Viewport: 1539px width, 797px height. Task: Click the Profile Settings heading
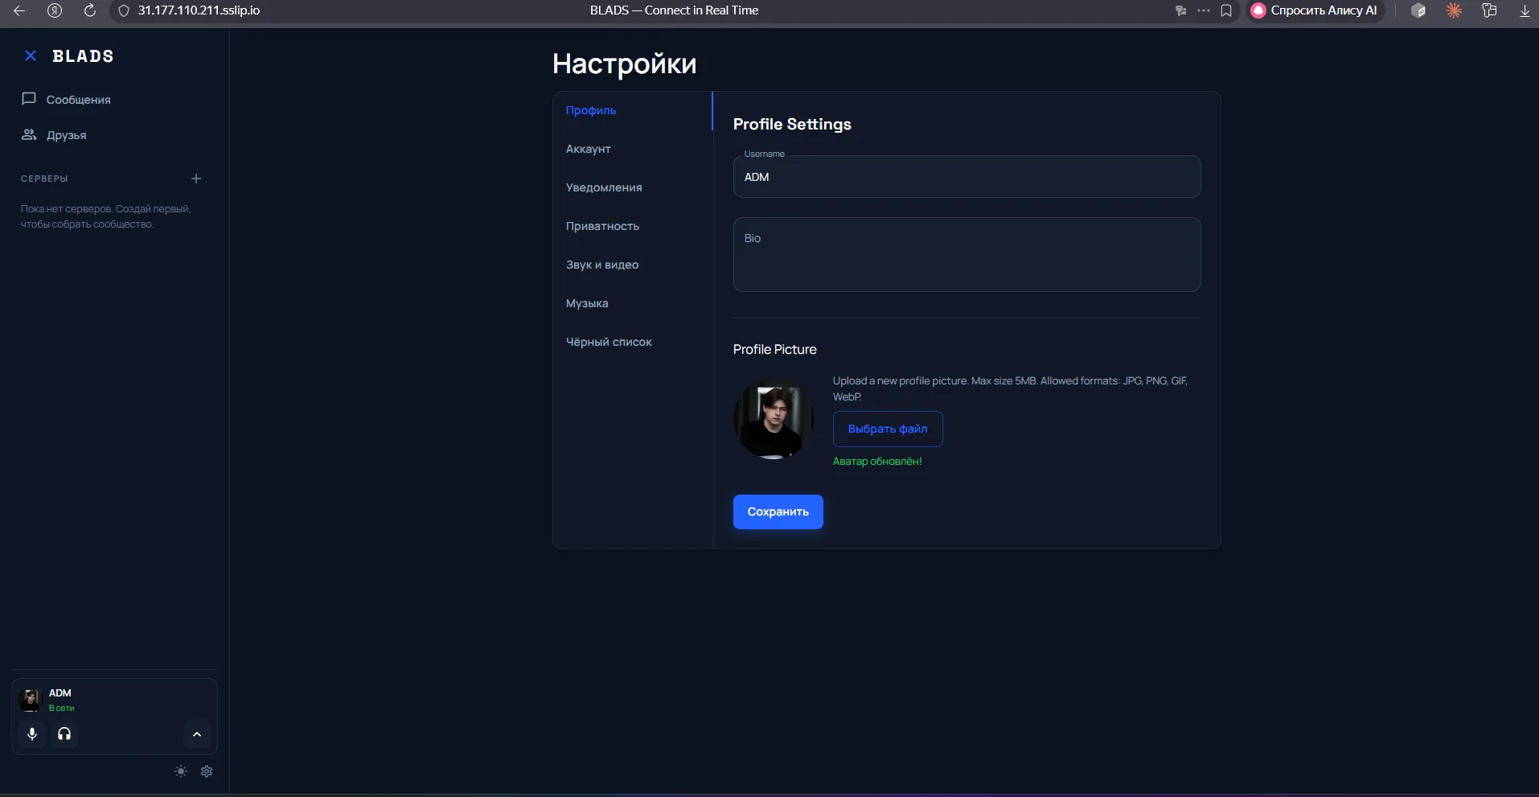[x=792, y=124]
